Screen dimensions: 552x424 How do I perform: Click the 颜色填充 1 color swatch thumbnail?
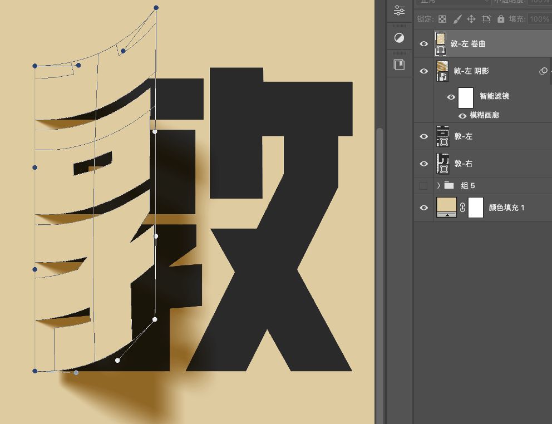[446, 208]
